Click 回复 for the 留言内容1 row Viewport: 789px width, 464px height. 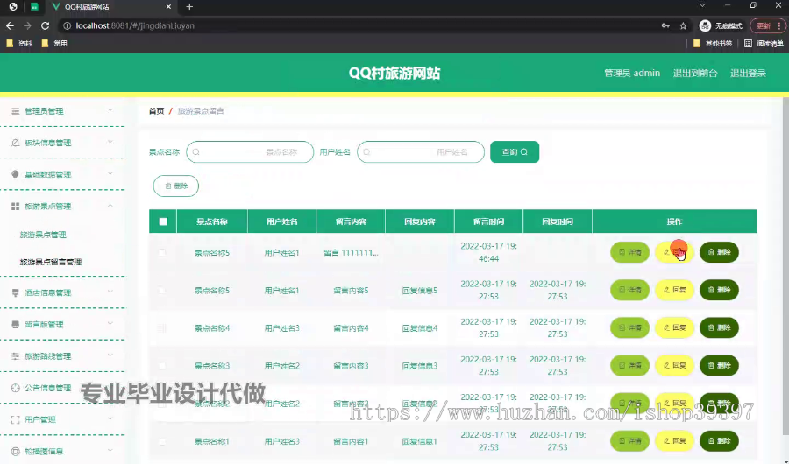pos(675,441)
